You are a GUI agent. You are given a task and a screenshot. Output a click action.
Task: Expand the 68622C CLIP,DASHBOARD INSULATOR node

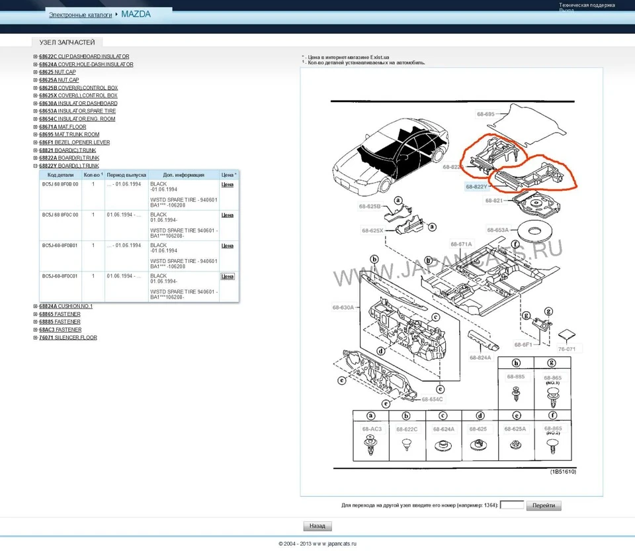coord(35,57)
